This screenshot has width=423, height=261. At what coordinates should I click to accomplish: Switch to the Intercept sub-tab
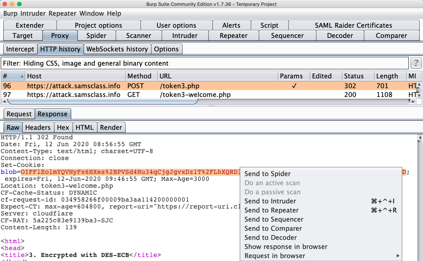coord(20,49)
